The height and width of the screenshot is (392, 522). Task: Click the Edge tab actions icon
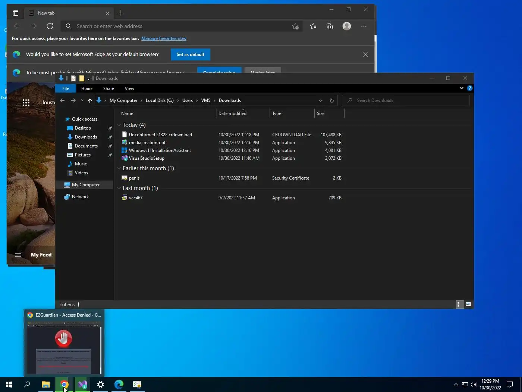[16, 13]
